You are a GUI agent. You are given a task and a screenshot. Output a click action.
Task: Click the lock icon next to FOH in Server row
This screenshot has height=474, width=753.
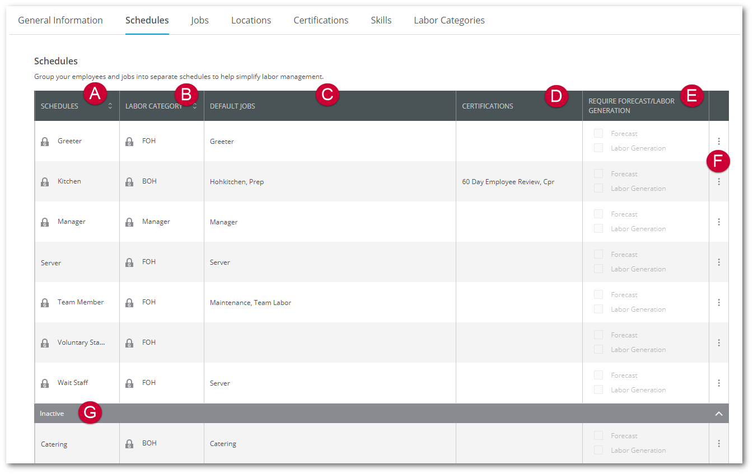pyautogui.click(x=129, y=262)
